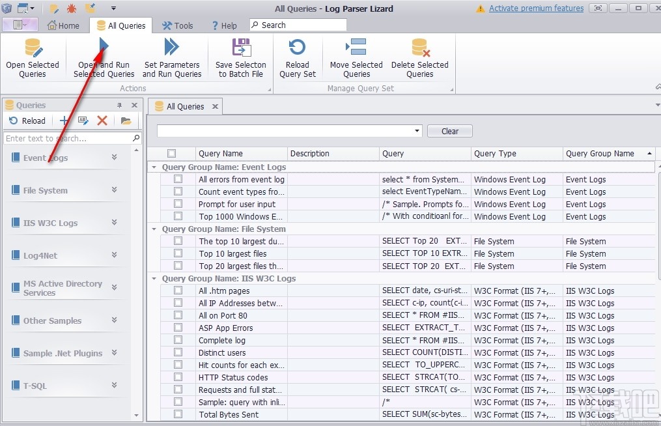This screenshot has width=661, height=426.
Task: Collapse Query Group Name: File System
Action: (x=154, y=229)
